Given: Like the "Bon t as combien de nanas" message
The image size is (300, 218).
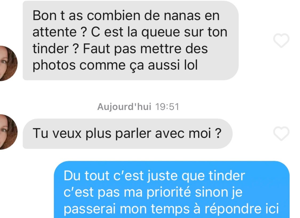Looking at the screenshot, I should point(281,40).
